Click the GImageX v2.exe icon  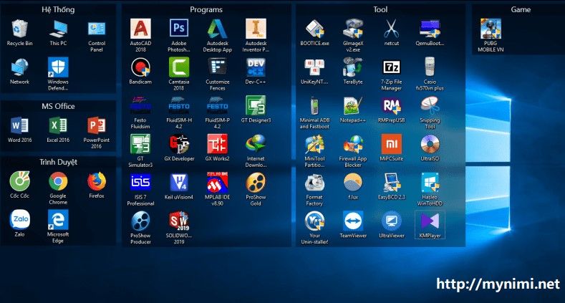(353, 29)
